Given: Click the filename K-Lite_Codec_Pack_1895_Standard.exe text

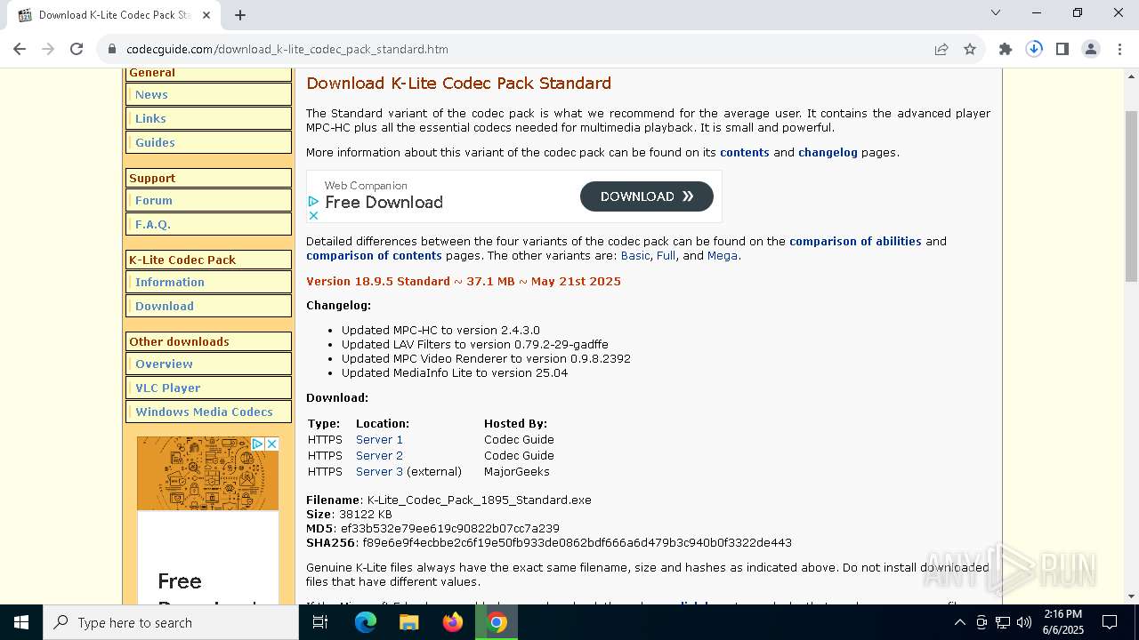Looking at the screenshot, I should pos(479,500).
